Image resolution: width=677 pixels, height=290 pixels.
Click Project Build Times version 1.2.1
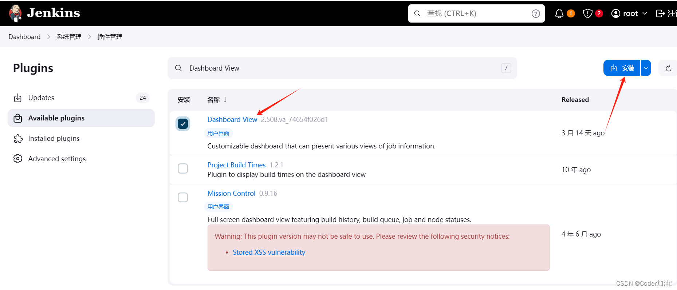pos(276,165)
